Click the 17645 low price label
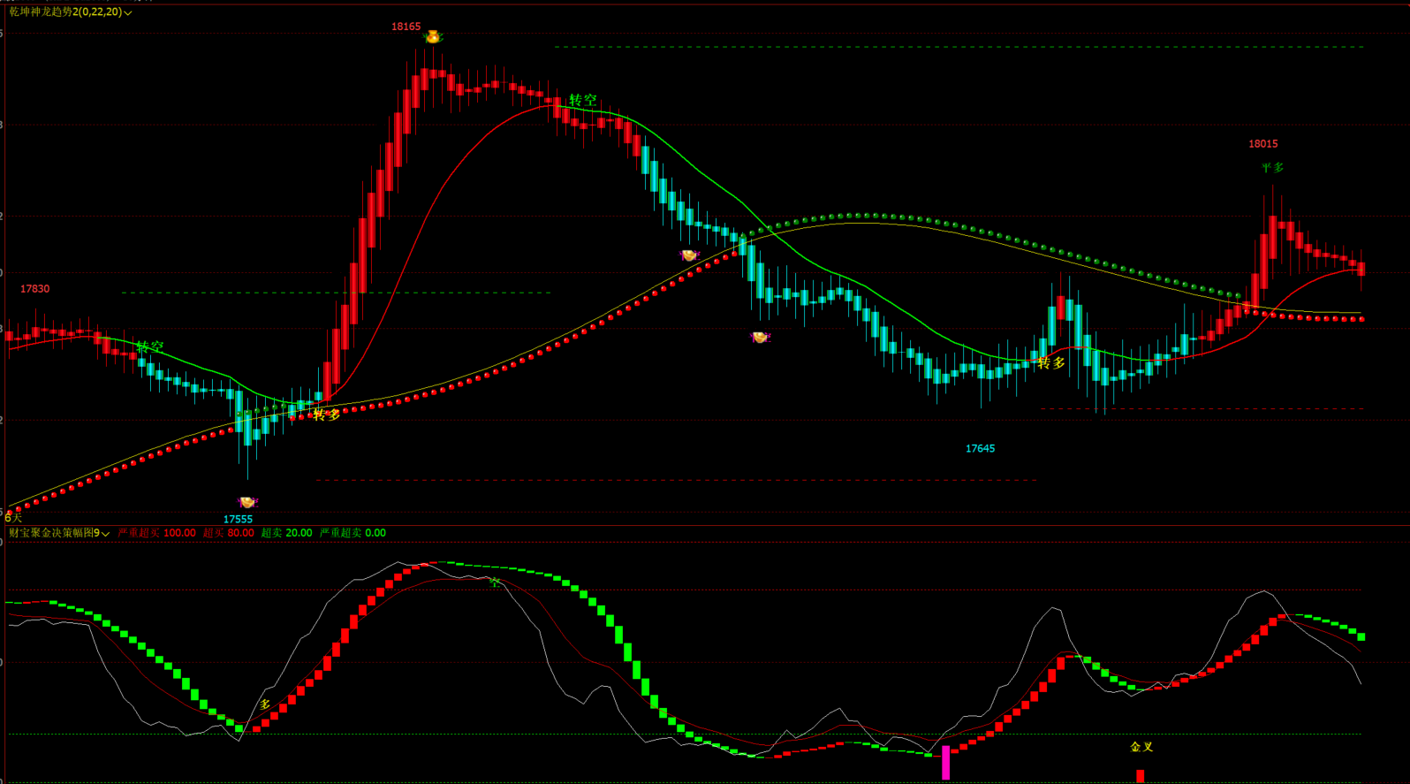Screen dimensions: 1410x784 pyautogui.click(x=980, y=449)
